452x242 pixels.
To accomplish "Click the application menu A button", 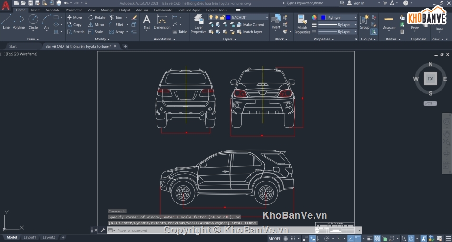I will click(x=6, y=6).
